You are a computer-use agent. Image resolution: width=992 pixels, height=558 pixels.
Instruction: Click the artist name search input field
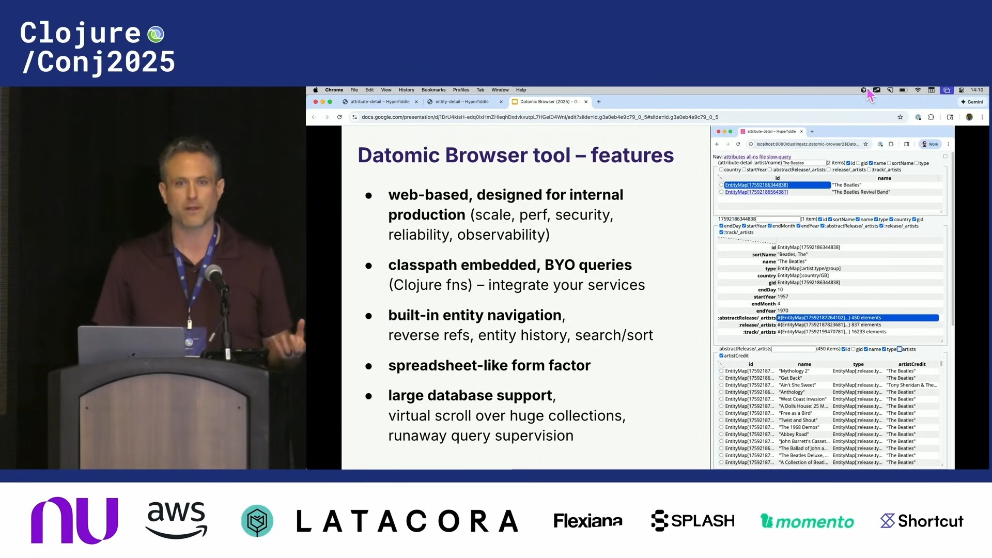[x=804, y=163]
